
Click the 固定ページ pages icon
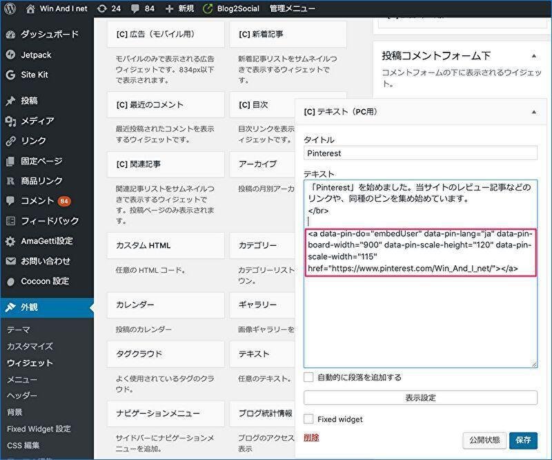(10, 161)
